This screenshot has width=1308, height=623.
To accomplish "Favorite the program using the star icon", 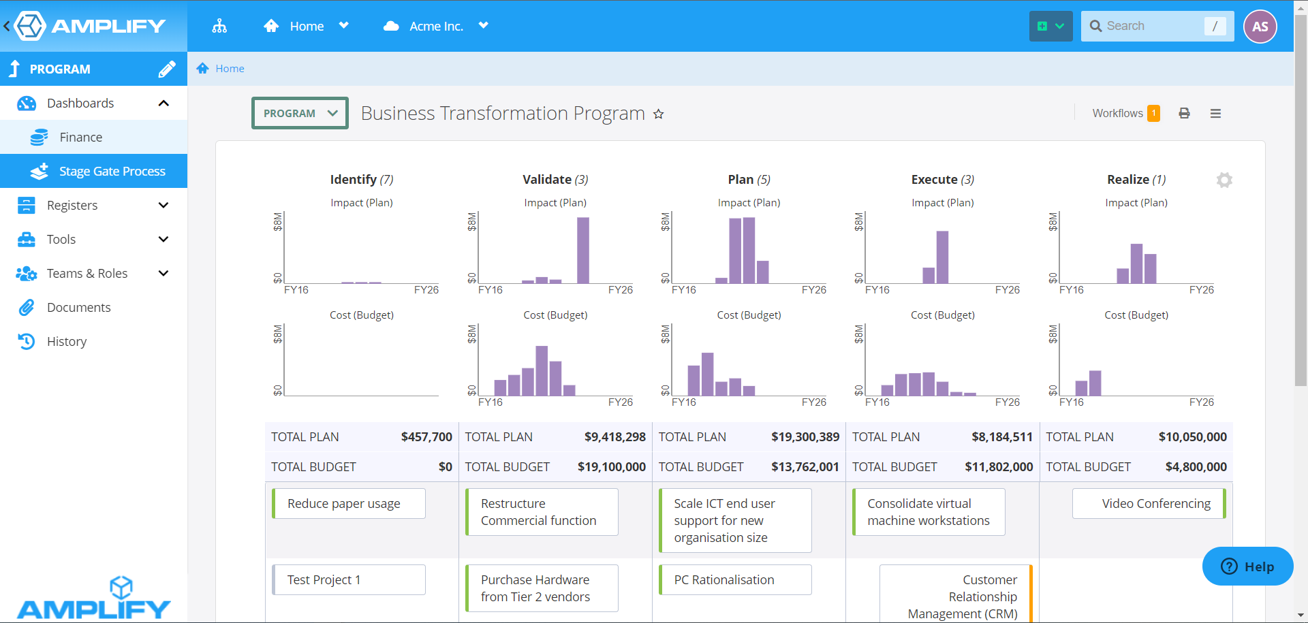I will pos(658,114).
